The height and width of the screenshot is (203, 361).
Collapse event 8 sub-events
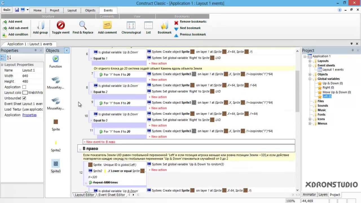point(91,92)
